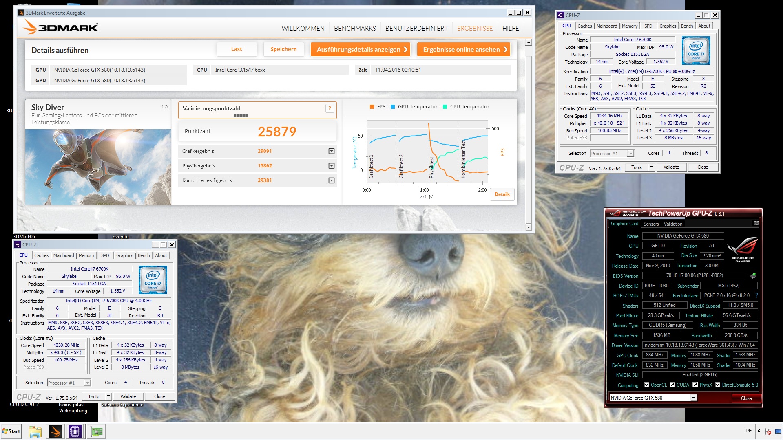The image size is (783, 440).
Task: Open Graphics tab in lower CPU-Z window
Action: (124, 255)
